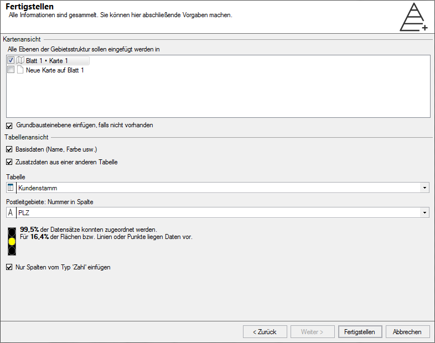This screenshot has width=435, height=343.
Task: Uncheck Grundbausteinebene einfügen option
Action: click(x=9, y=126)
